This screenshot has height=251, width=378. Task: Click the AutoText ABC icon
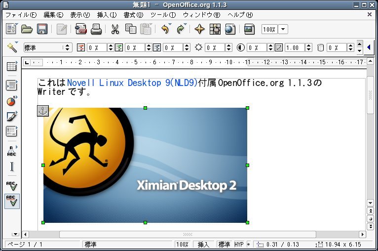coord(11,151)
